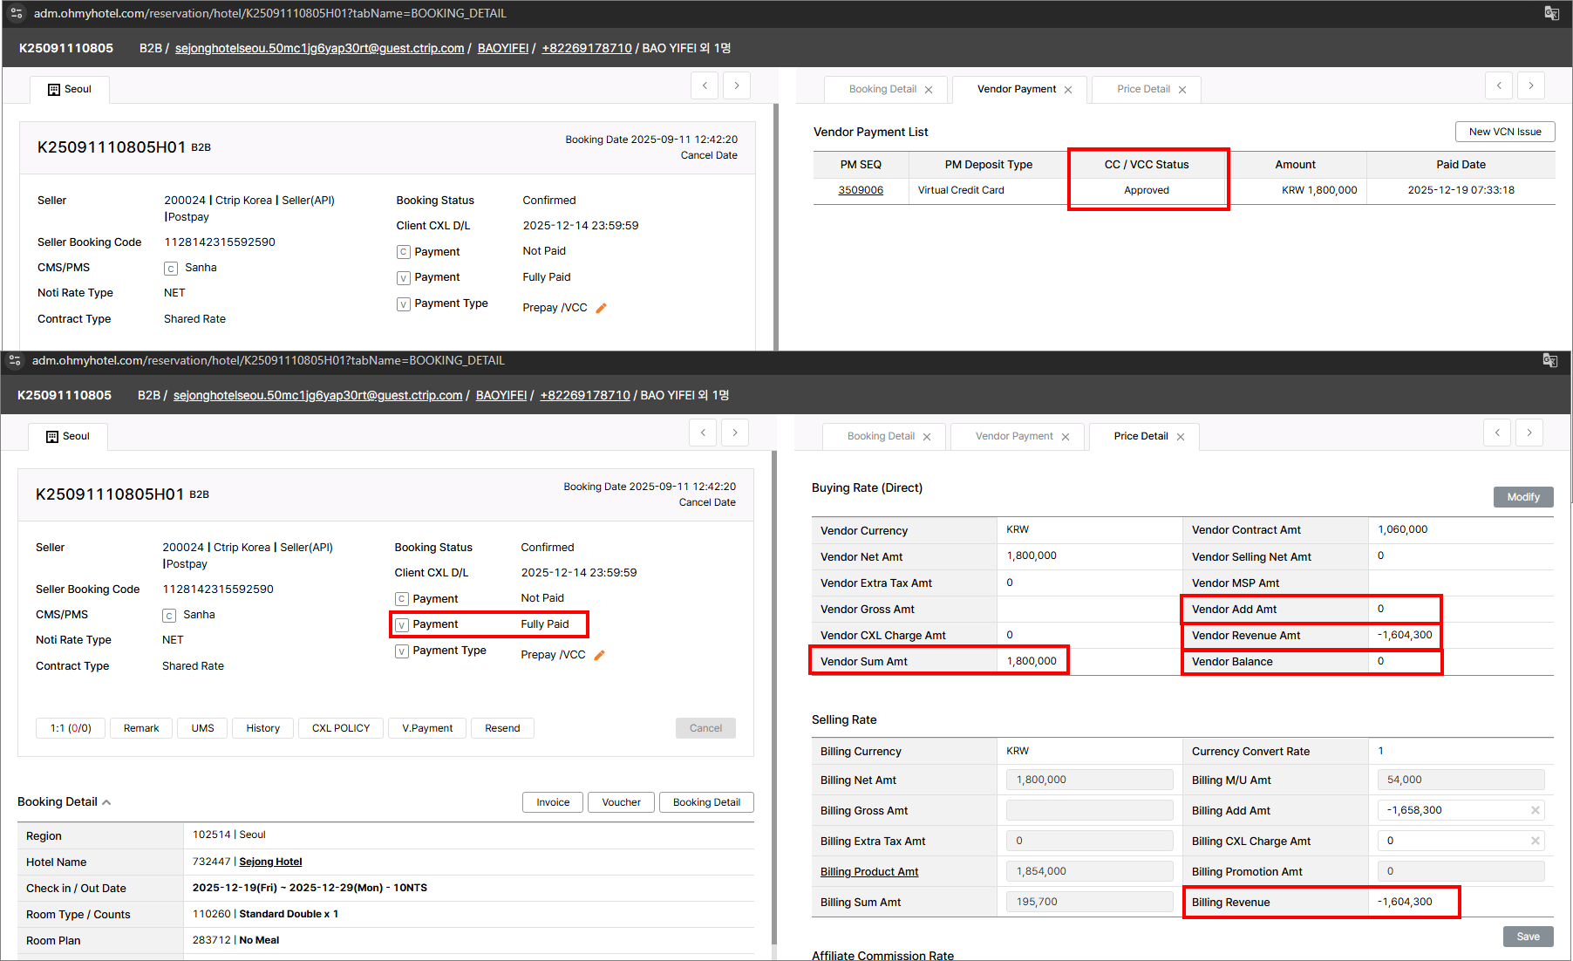This screenshot has height=961, width=1573.
Task: Close the bottom Vendor Payment tab via X
Action: pyautogui.click(x=1066, y=437)
